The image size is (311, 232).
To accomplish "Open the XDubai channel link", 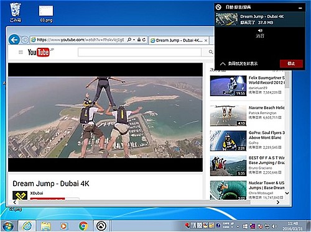I will [37, 193].
